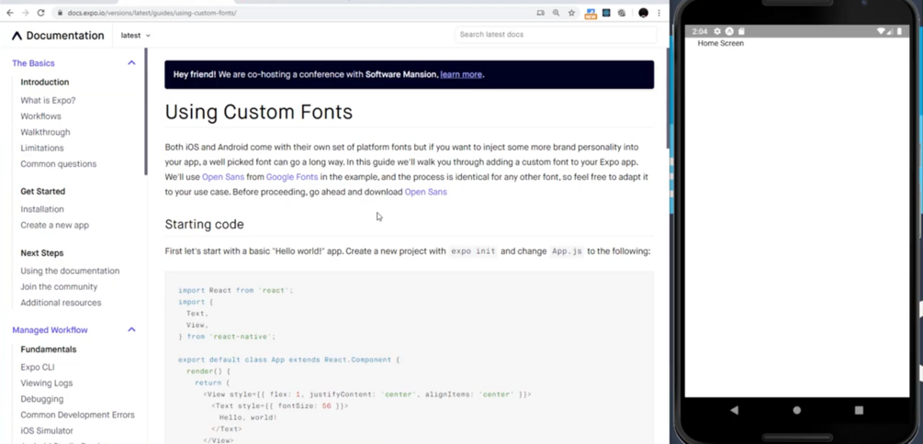Image resolution: width=923 pixels, height=444 pixels.
Task: Tap the settings gear in emulator status bar
Action: coord(717,31)
